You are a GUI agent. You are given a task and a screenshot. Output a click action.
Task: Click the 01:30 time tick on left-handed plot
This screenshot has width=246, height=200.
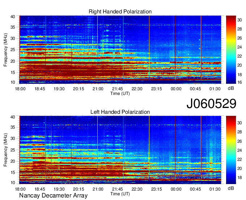(215, 189)
